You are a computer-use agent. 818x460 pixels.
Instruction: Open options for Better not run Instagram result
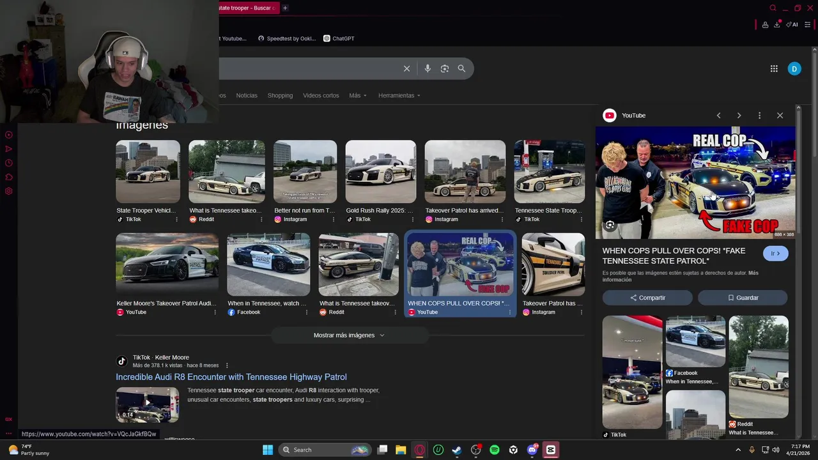point(334,219)
